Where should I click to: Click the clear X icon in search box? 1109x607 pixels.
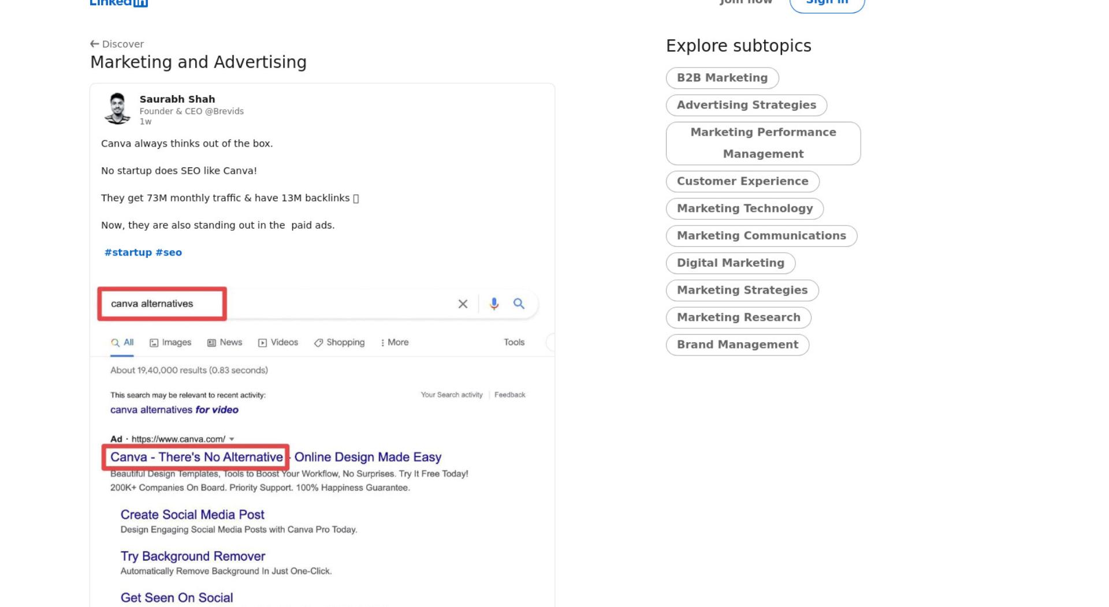(463, 304)
